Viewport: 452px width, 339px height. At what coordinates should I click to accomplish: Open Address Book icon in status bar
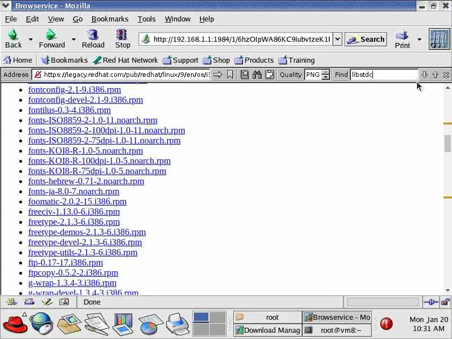tap(64, 302)
